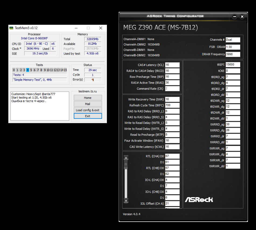Click the tRRD_L value field
The width and height of the screenshot is (256, 230).
(172, 111)
